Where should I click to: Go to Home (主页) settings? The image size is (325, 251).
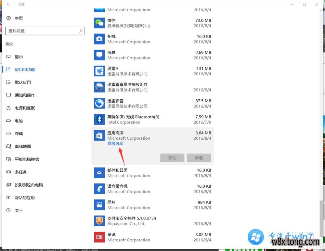coord(19,19)
